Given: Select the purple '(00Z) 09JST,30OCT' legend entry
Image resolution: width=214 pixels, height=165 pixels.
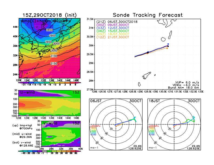Looking at the screenshot, I should [113, 25].
